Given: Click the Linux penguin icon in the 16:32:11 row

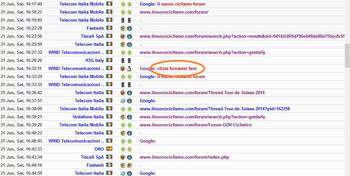Looking at the screenshot, I should (129, 69).
